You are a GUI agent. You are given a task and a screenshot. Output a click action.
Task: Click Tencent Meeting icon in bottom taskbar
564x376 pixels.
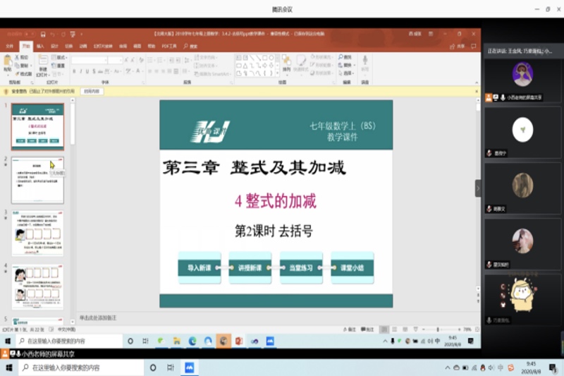[189, 368]
